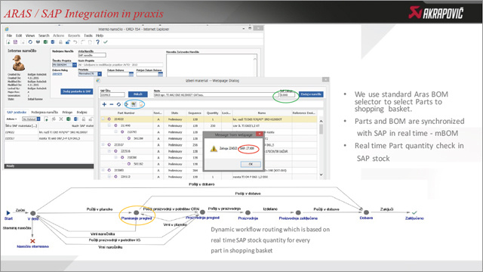Switch to the SAP postavke tab
Screen dimensions: 483x272
click(x=17, y=113)
